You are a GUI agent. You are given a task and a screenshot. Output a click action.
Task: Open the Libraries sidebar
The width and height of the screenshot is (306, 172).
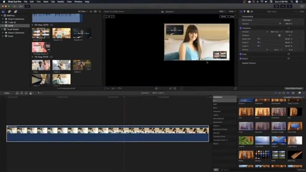coord(3,11)
